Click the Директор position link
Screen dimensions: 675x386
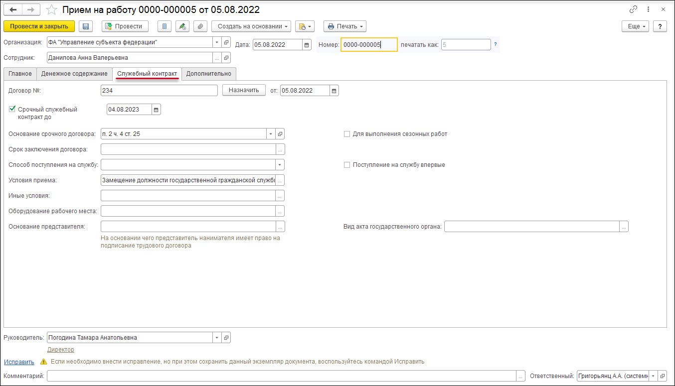click(61, 350)
